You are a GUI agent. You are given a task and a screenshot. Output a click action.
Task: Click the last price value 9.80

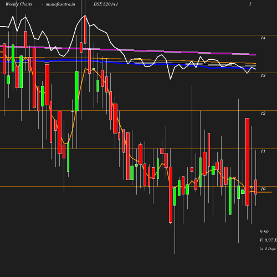(x=264, y=232)
